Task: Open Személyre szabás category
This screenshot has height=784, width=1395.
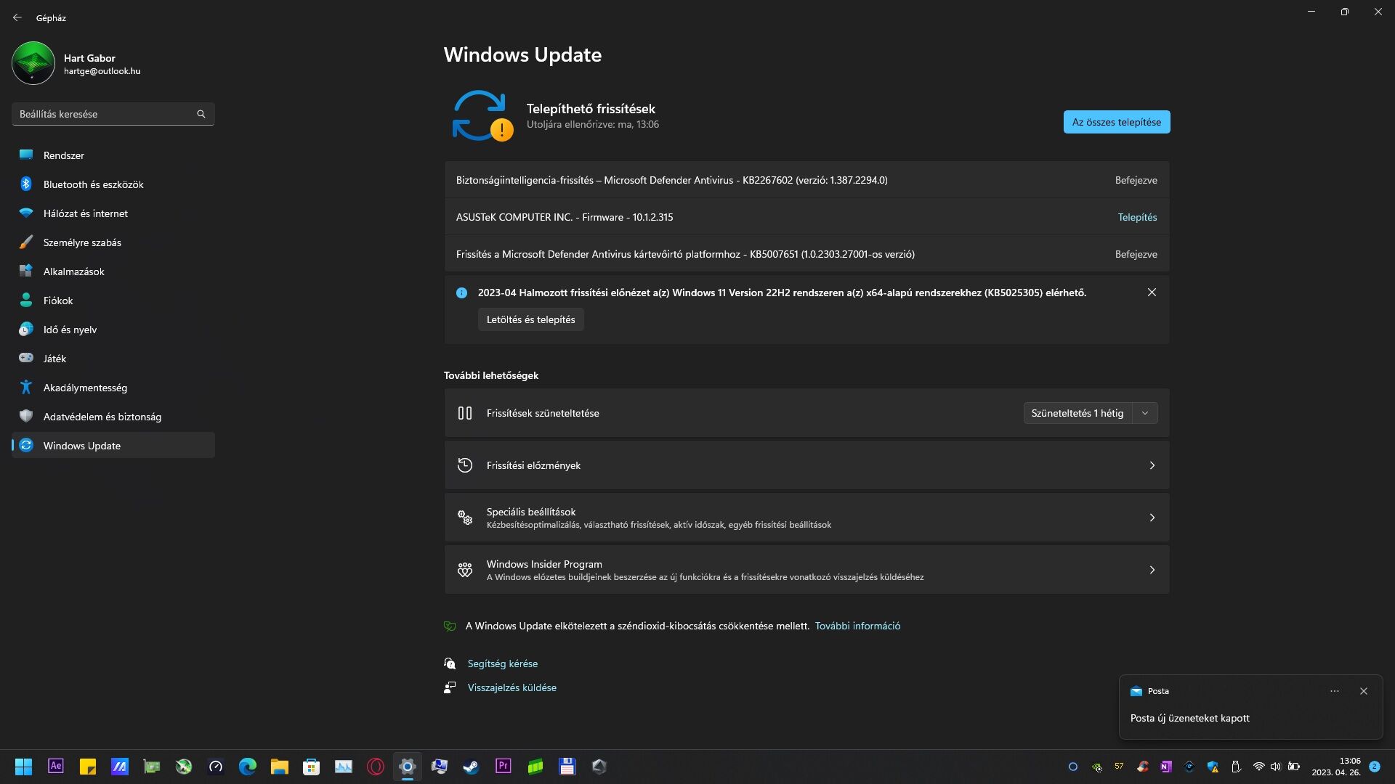Action: pyautogui.click(x=113, y=242)
